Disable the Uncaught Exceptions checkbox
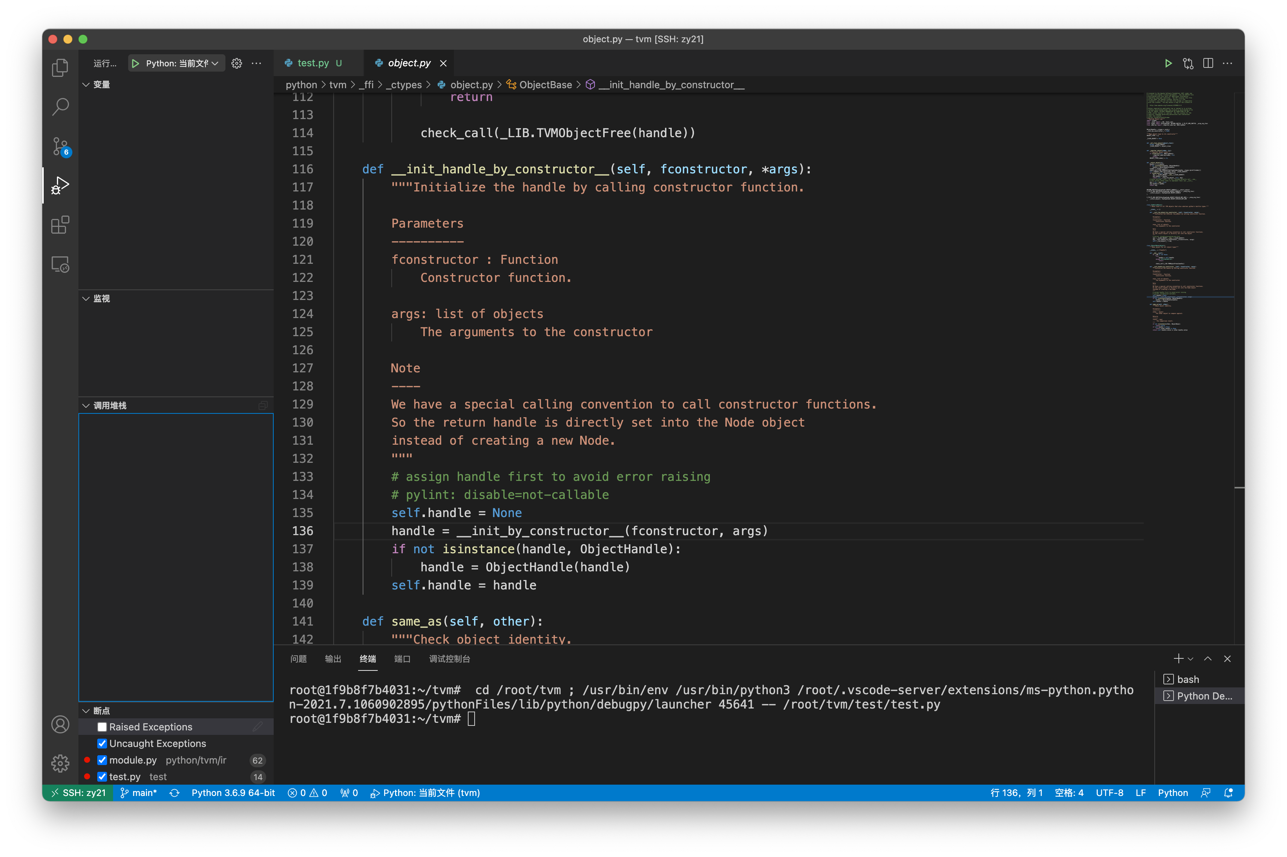This screenshot has width=1287, height=857. (x=102, y=743)
